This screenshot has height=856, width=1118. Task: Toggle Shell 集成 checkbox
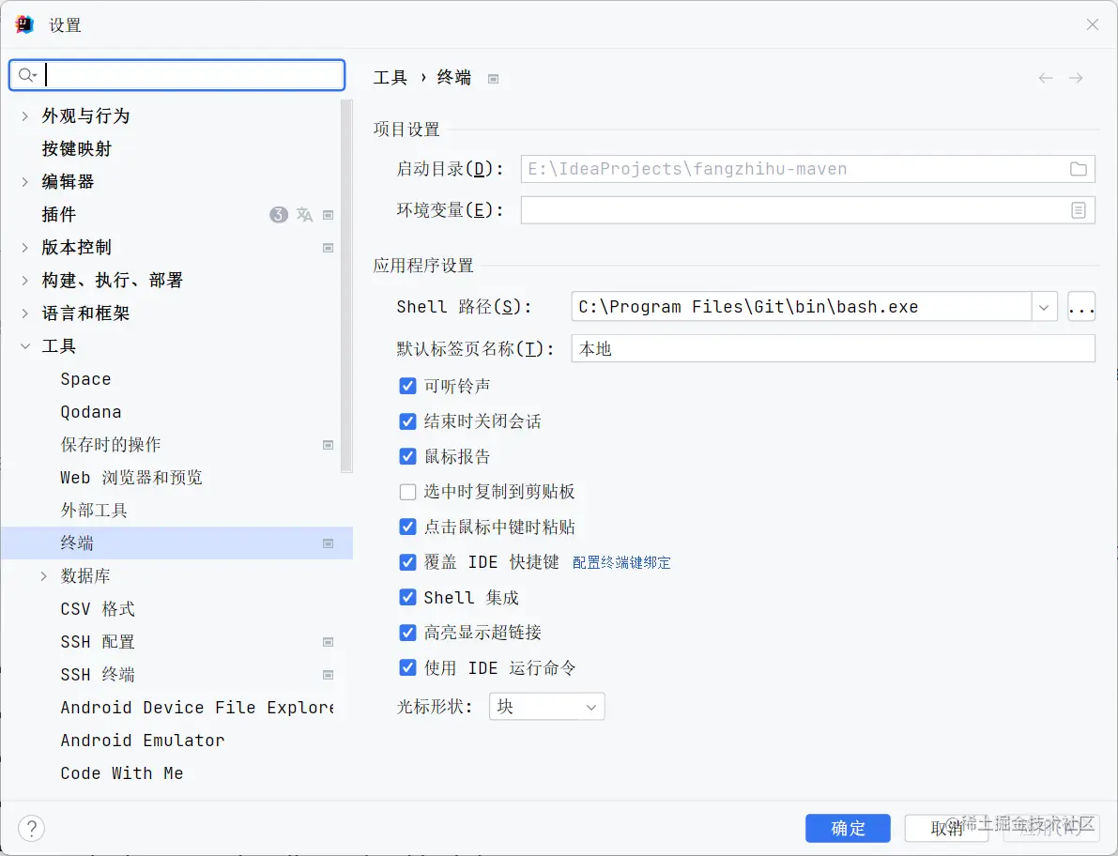coord(407,597)
